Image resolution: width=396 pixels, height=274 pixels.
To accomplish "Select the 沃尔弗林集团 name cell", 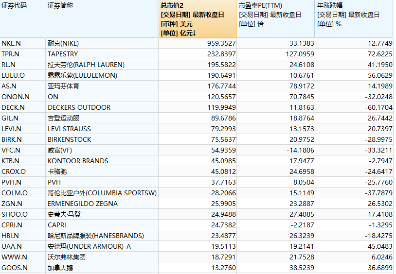I will 102,257.
